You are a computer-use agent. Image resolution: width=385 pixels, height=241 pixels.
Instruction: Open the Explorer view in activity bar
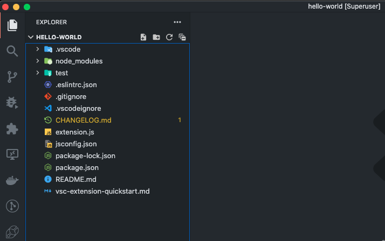tap(12, 25)
